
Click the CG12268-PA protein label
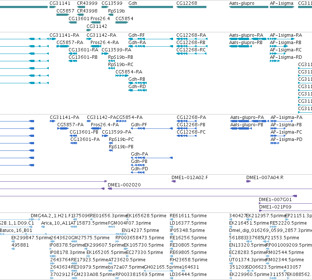point(191,117)
